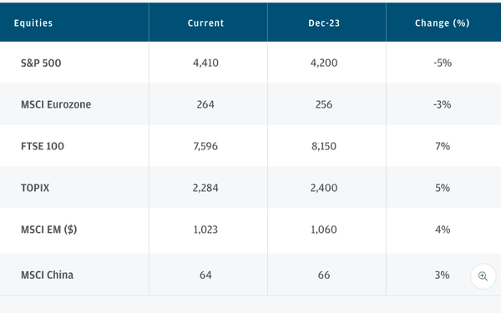Screen dimensions: 501x313
Task: Select the MSCI Eurozone row label
Action: (x=56, y=104)
